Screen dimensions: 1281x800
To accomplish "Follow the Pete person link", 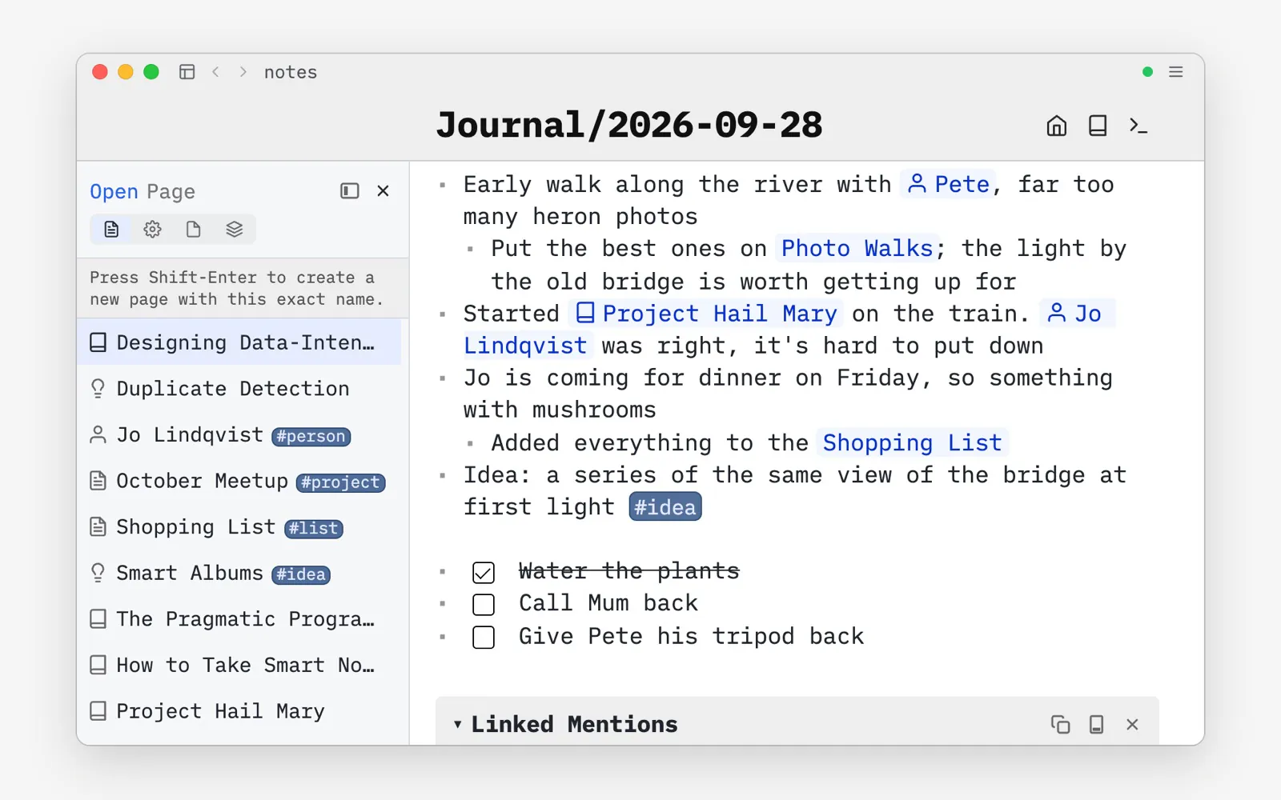I will [949, 184].
